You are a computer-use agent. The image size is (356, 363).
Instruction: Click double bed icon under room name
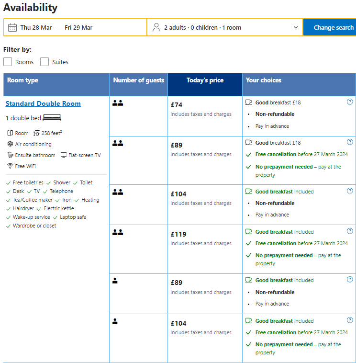(52, 118)
